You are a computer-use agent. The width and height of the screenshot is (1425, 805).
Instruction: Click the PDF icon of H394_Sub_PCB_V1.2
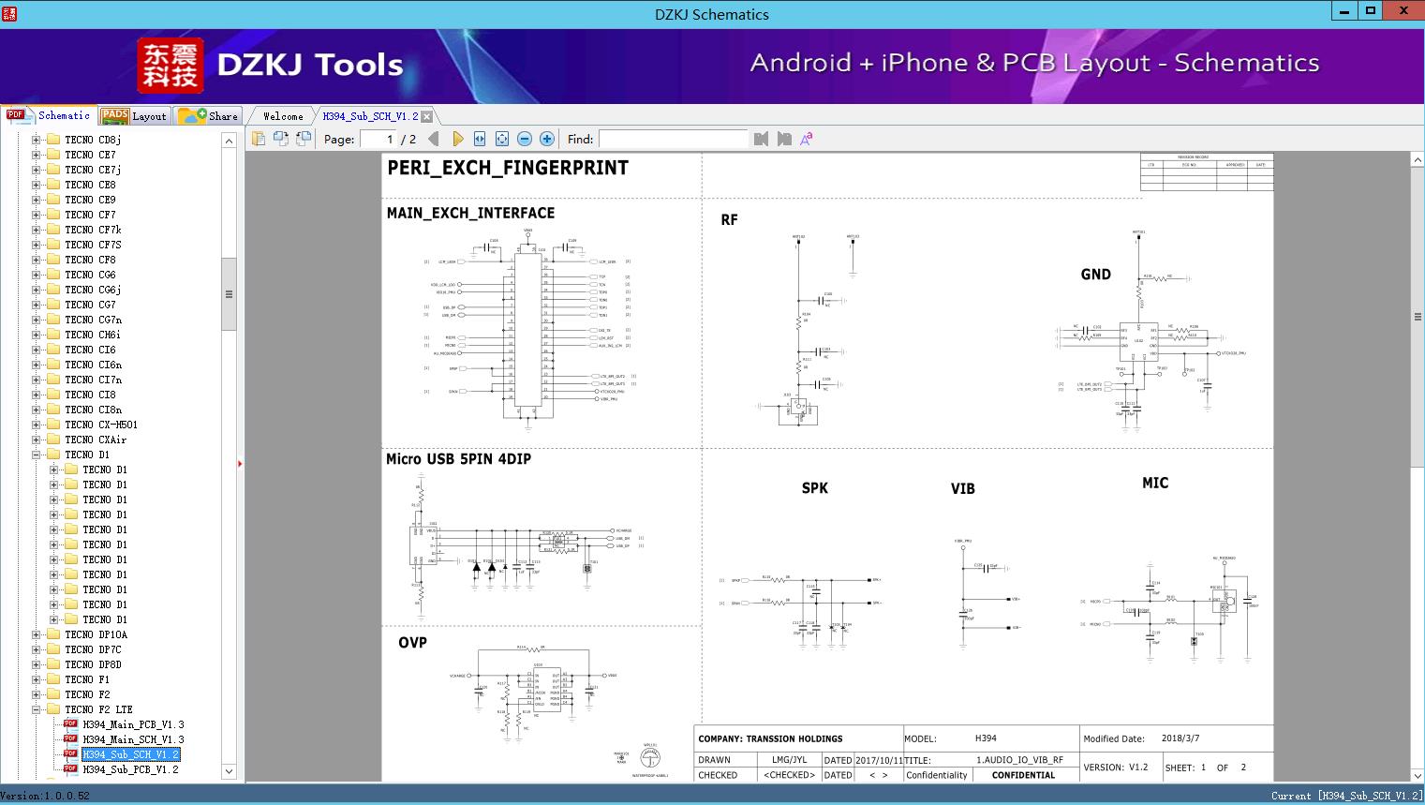70,769
